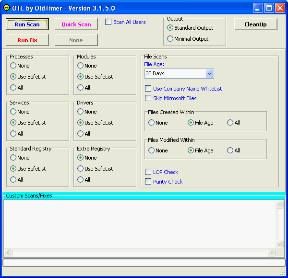Set Modules to All
288x278 pixels.
coord(81,88)
